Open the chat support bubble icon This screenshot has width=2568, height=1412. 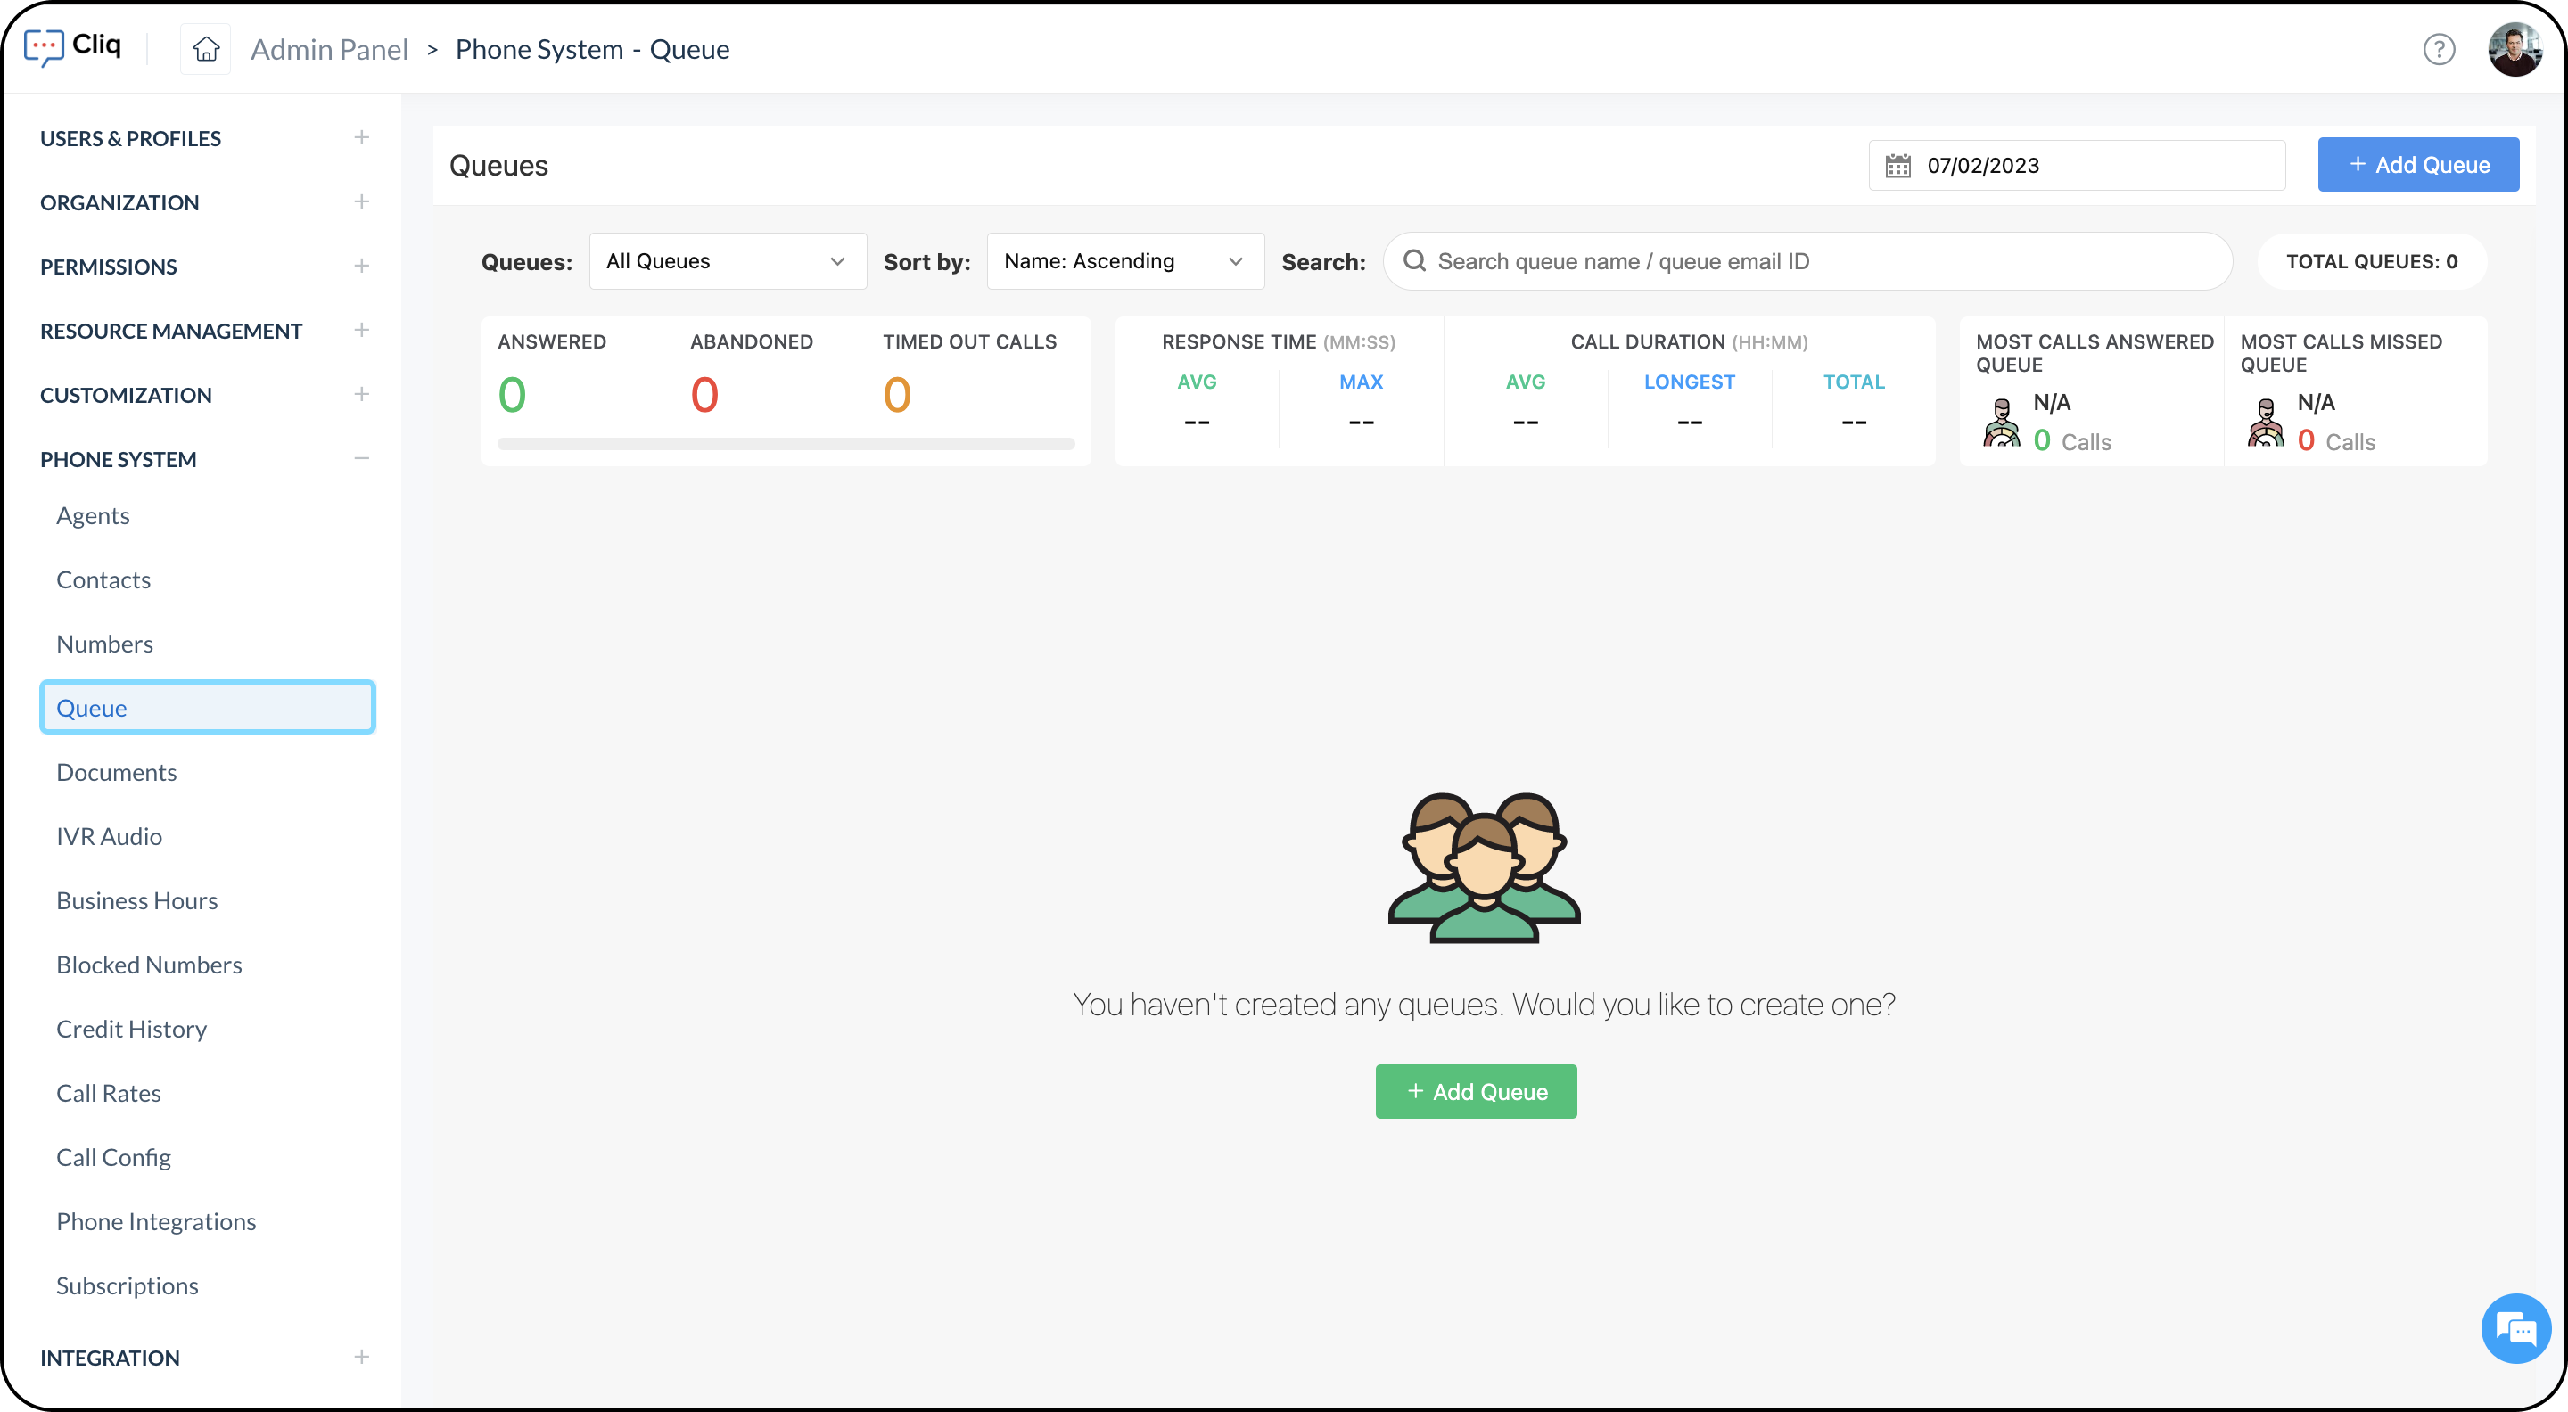click(2515, 1328)
